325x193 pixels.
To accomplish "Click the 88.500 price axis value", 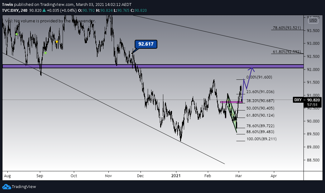I will (x=313, y=160).
